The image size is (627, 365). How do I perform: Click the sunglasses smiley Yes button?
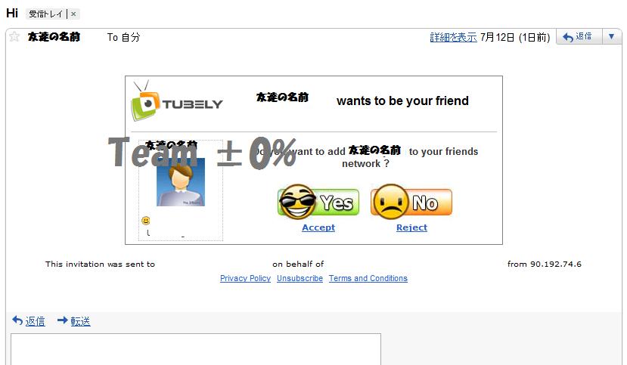coord(318,202)
